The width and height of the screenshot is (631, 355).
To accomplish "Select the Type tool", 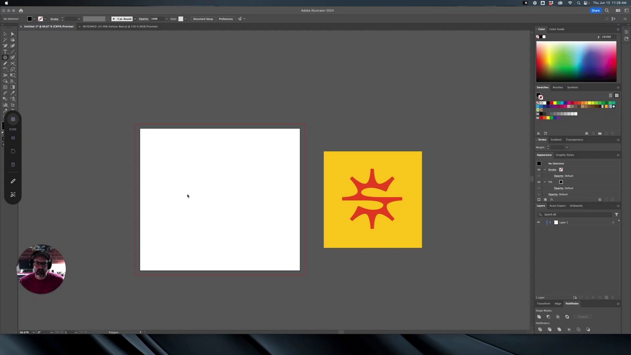I will [5, 52].
